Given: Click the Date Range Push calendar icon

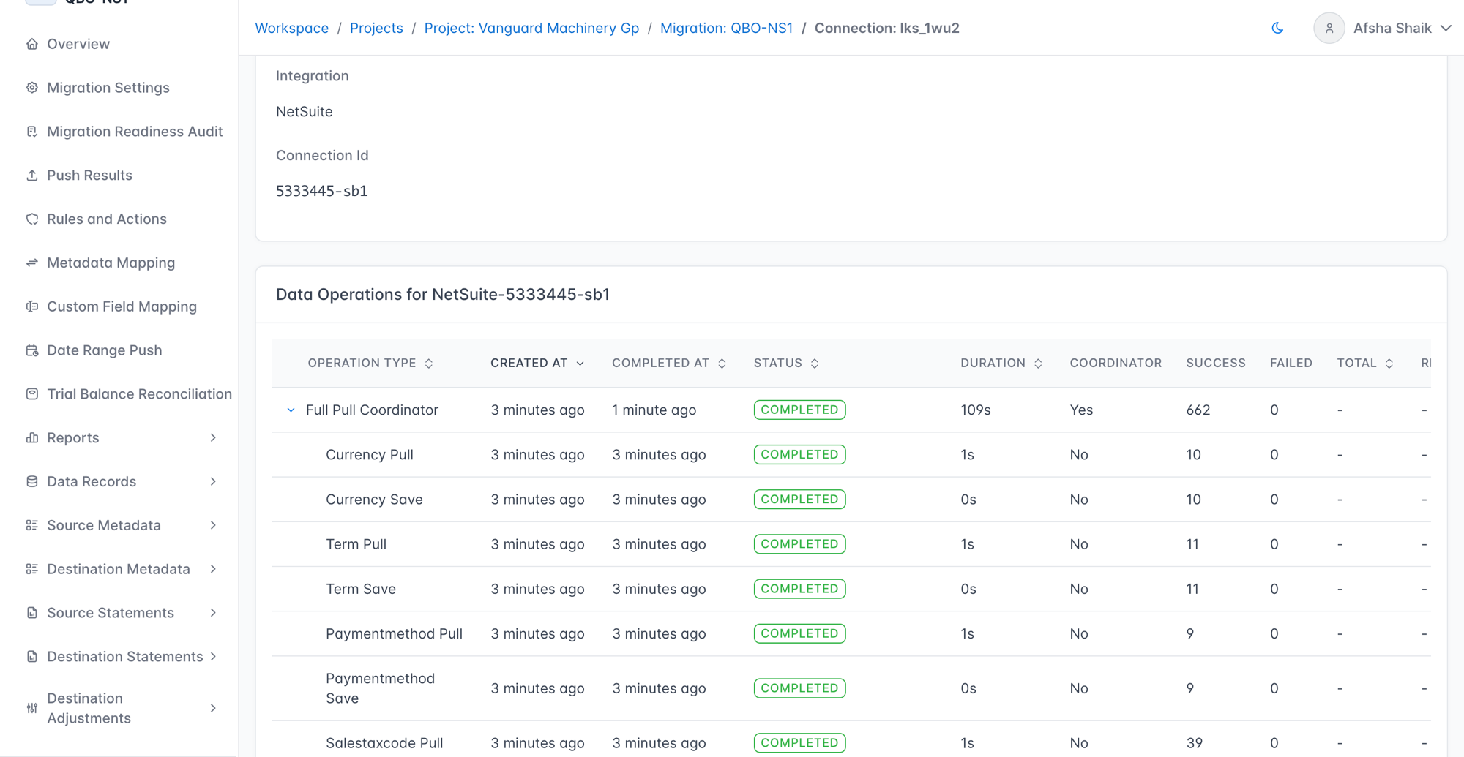Looking at the screenshot, I should 32,350.
